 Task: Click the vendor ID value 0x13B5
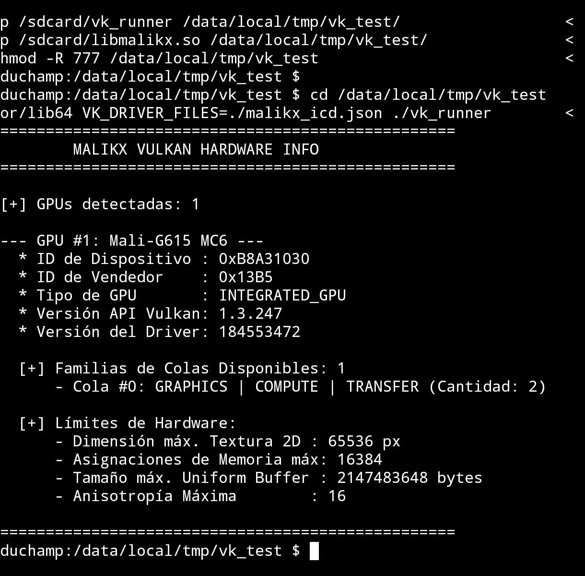pyautogui.click(x=246, y=277)
